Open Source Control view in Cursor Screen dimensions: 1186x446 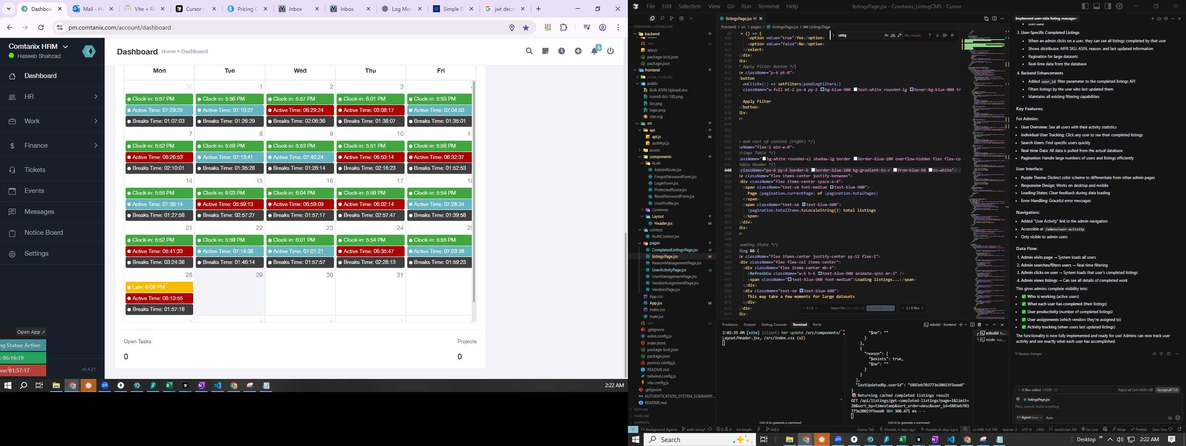pyautogui.click(x=671, y=18)
